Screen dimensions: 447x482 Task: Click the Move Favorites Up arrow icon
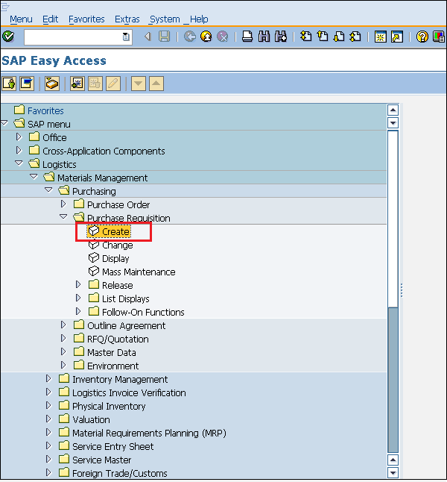point(156,84)
